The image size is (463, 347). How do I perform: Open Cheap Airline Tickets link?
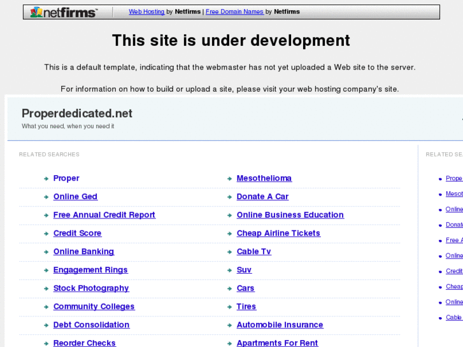click(278, 233)
